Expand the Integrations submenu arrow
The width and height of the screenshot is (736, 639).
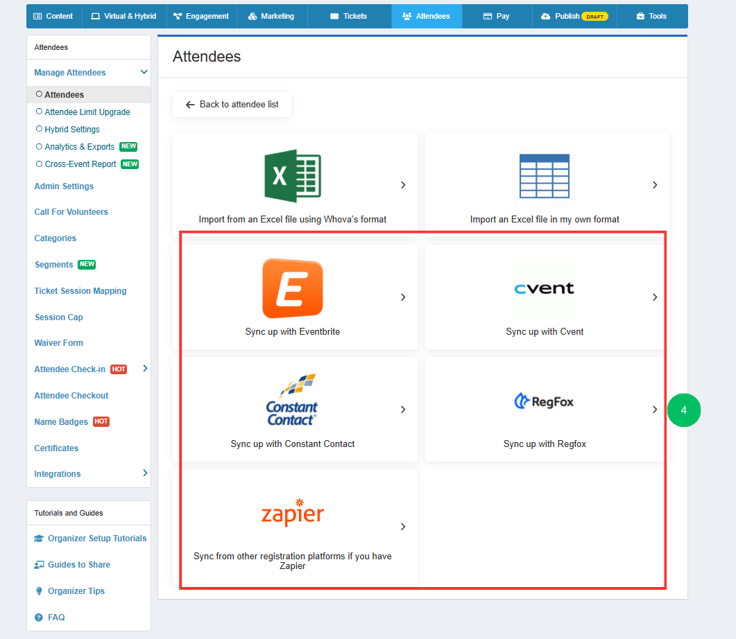click(x=145, y=473)
